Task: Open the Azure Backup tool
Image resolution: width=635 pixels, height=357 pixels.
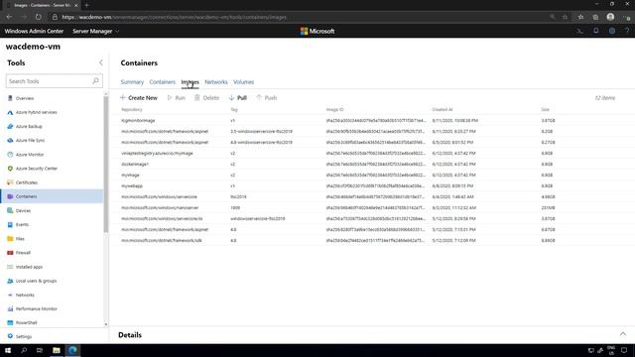Action: (29, 126)
